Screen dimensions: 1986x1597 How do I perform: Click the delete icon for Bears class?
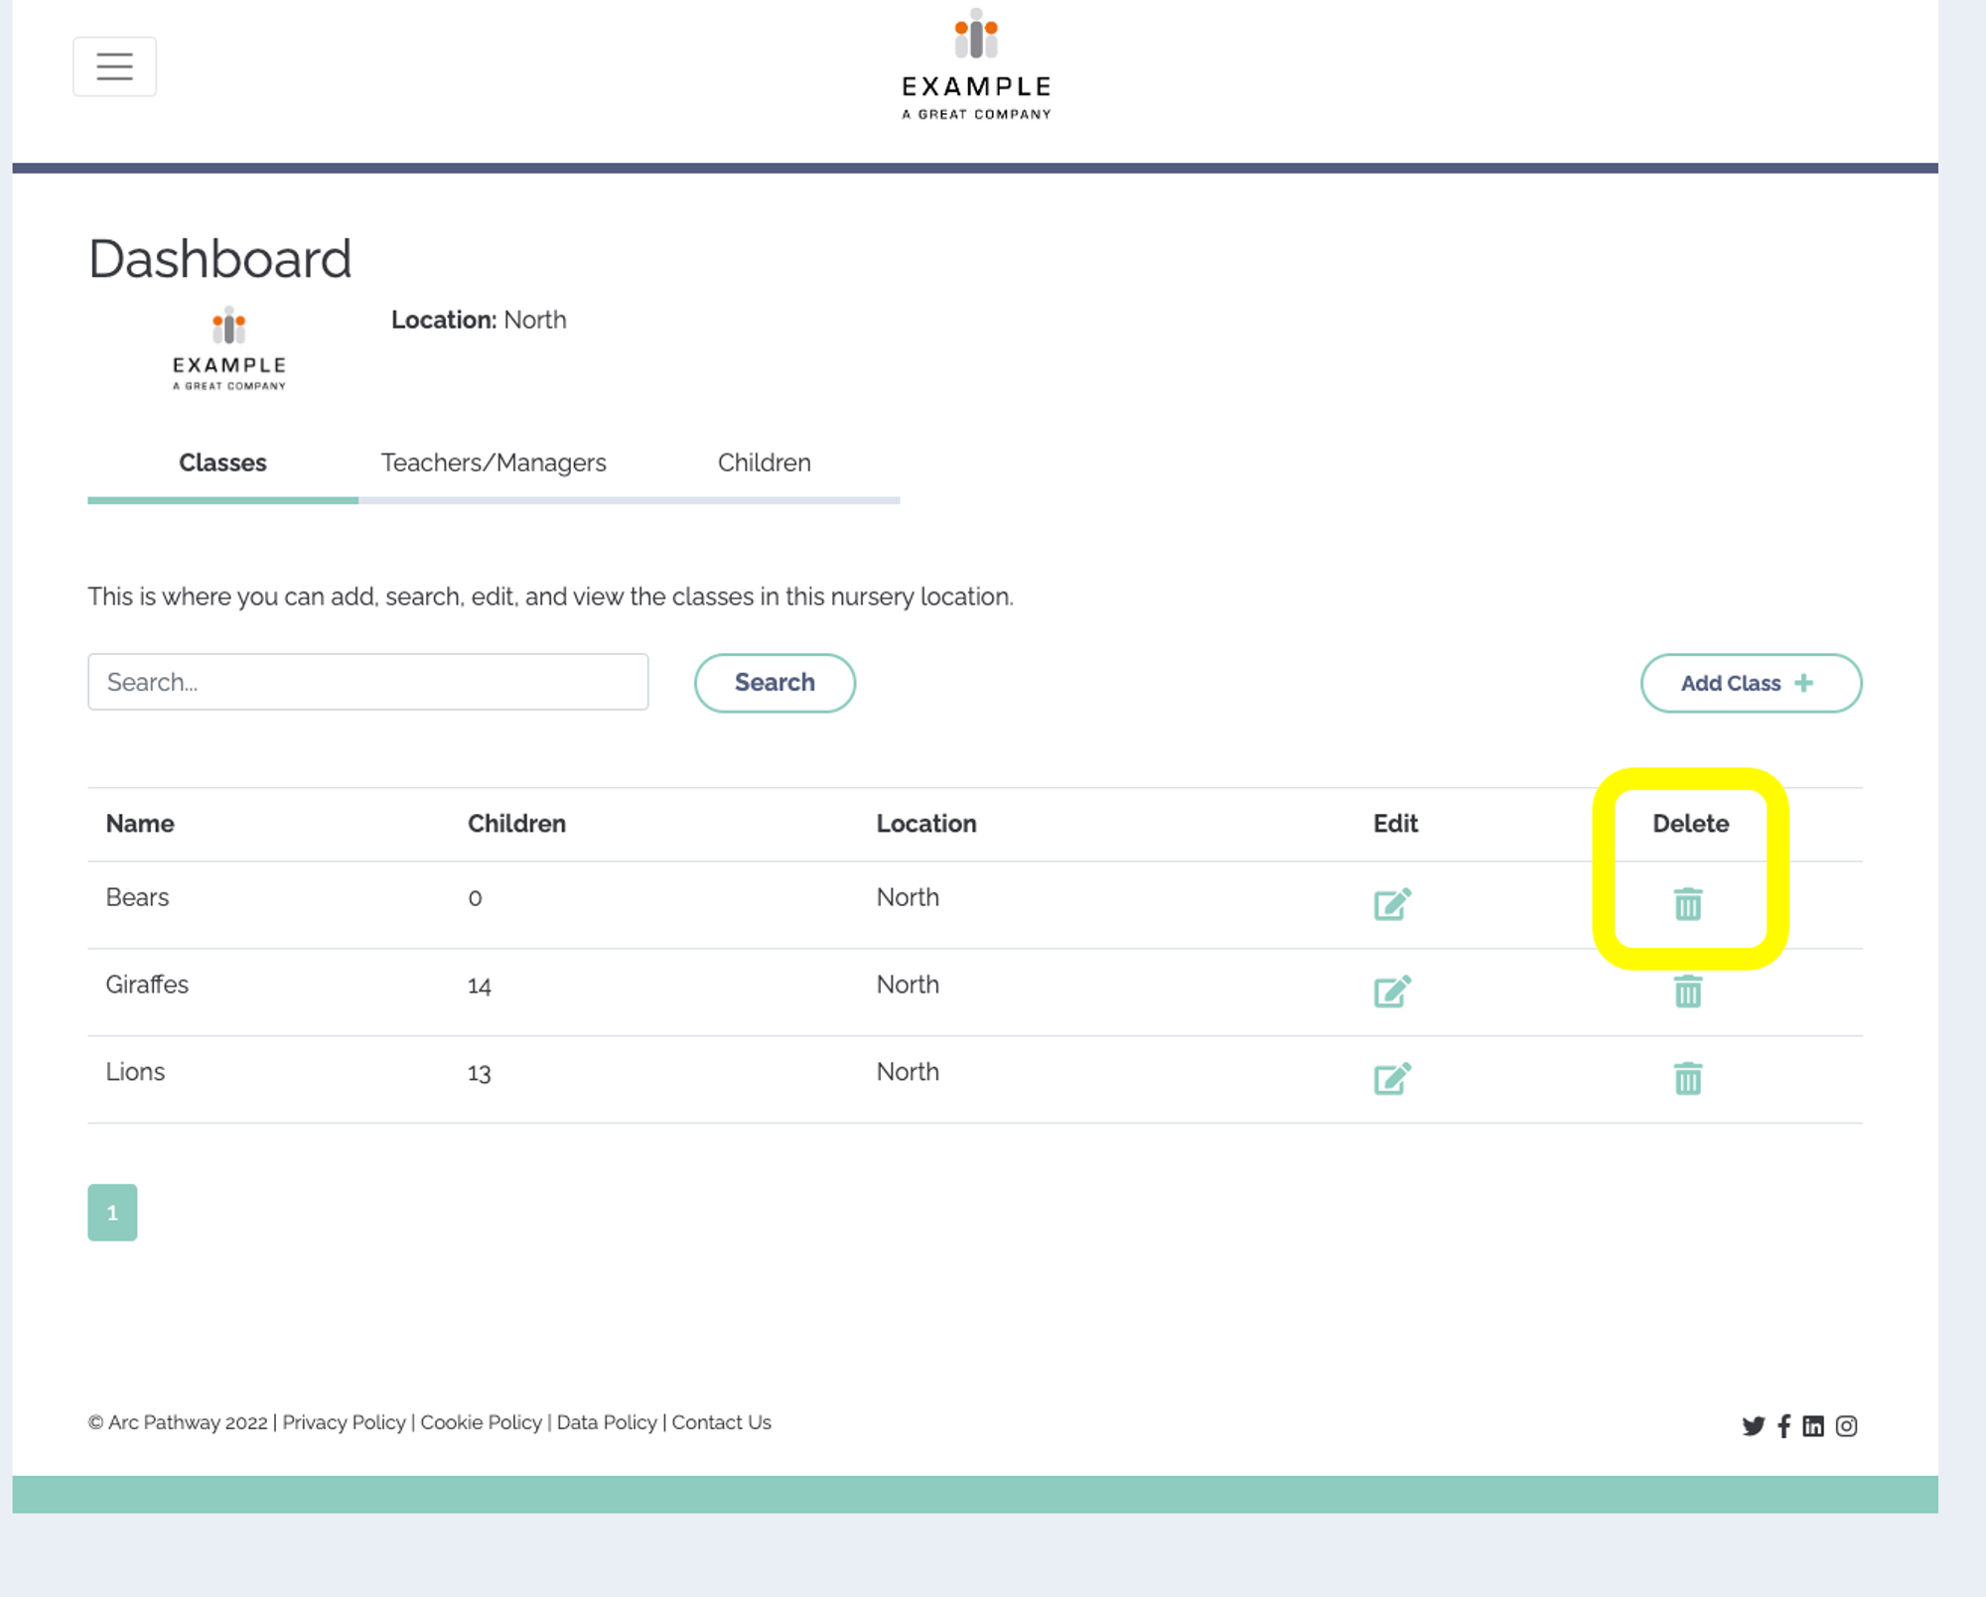tap(1688, 903)
